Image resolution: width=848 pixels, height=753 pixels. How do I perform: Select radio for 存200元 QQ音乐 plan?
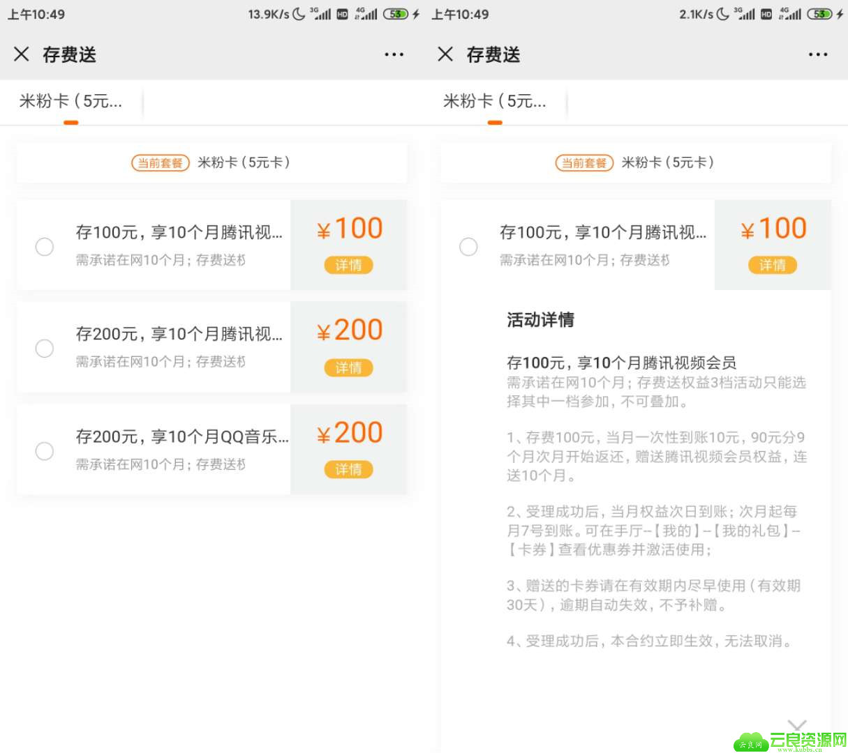(x=45, y=450)
